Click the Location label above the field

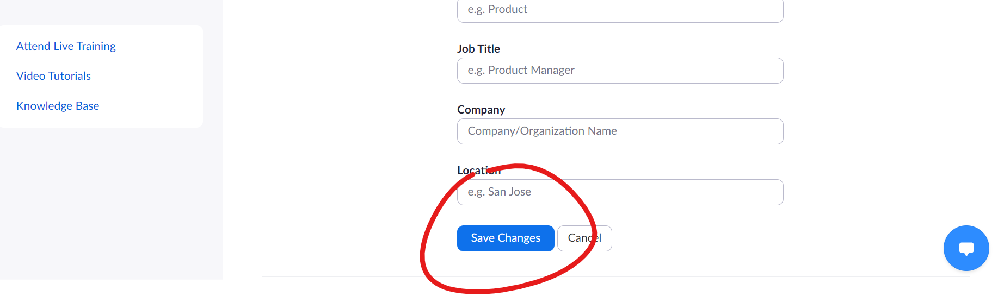point(479,171)
